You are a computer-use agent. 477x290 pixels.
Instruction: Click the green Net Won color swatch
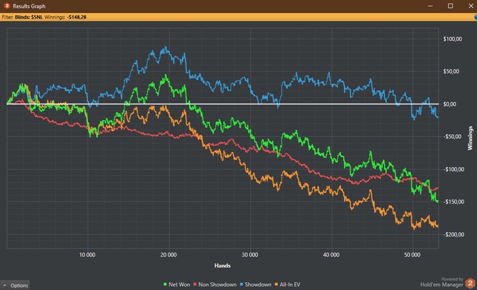tap(165, 285)
